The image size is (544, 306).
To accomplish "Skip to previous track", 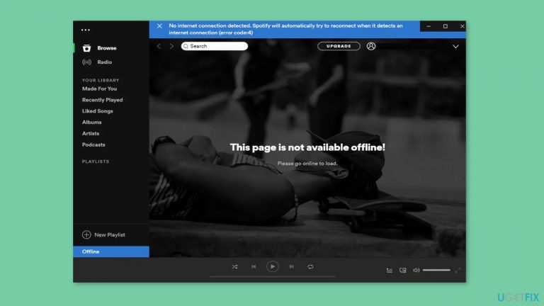I will [x=254, y=267].
